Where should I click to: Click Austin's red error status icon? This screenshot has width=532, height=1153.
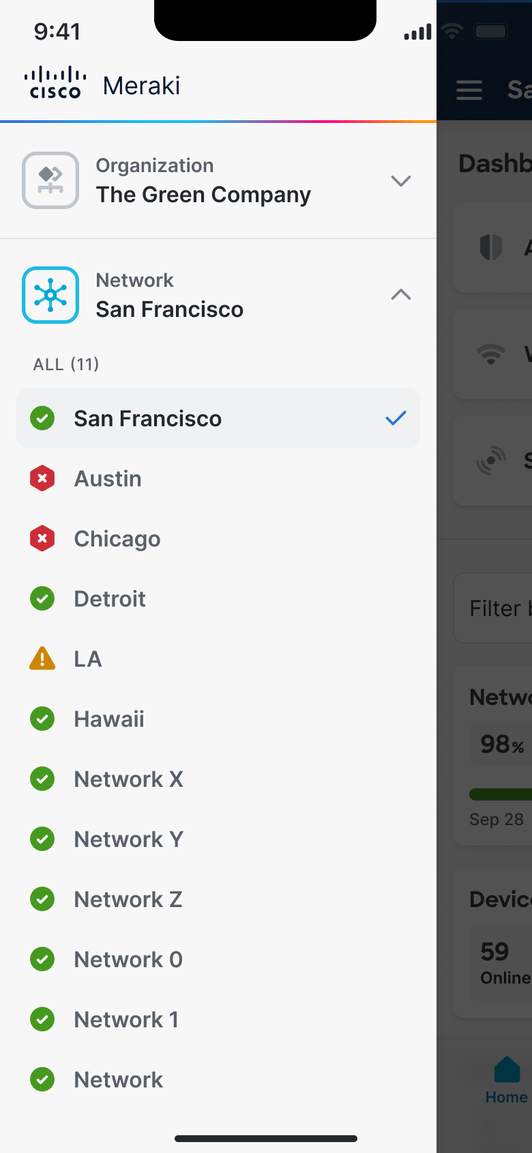pyautogui.click(x=42, y=479)
